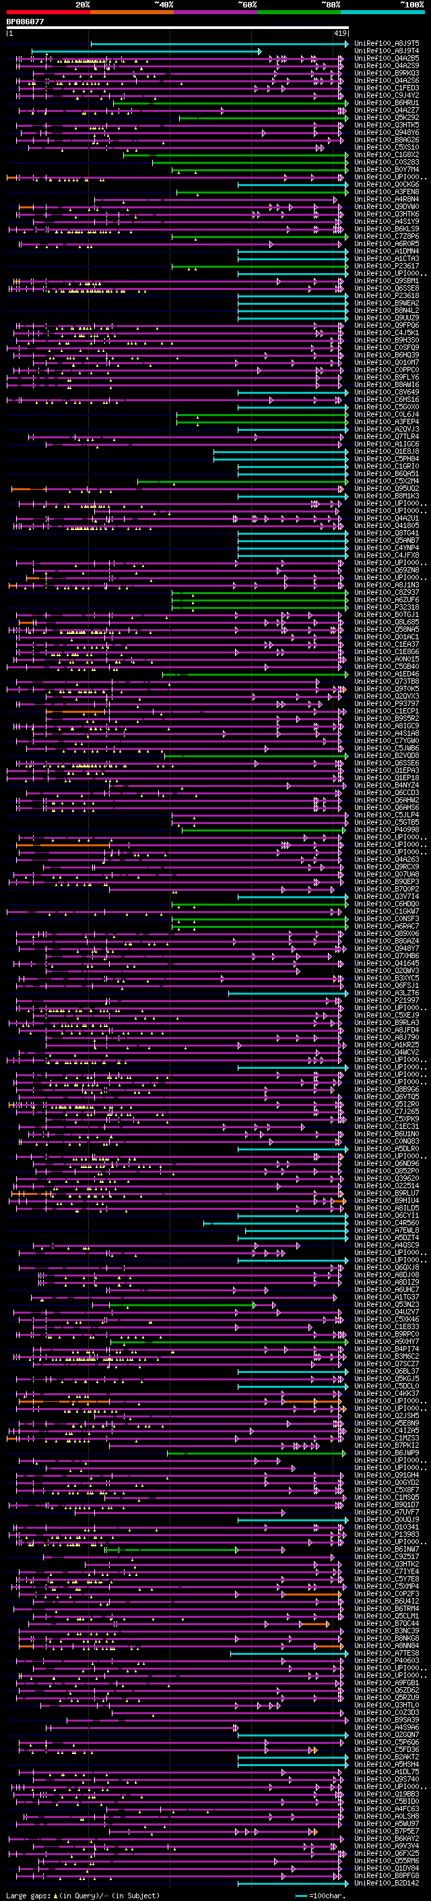Select hit label UniRef100_A3FEN8
This screenshot has height=1901, width=431.
[387, 192]
